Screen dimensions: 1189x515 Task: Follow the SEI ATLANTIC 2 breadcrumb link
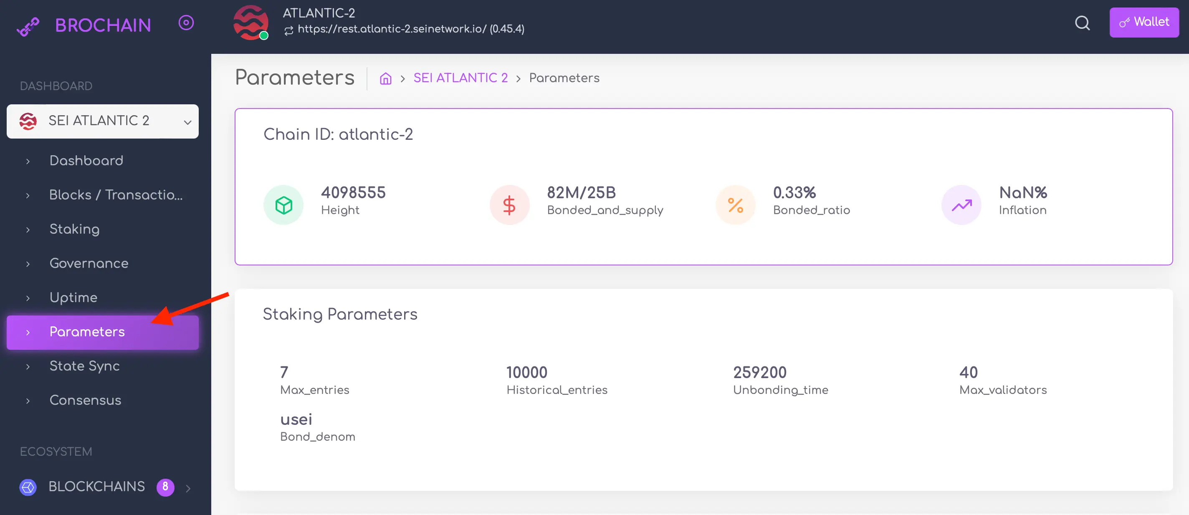(x=460, y=78)
